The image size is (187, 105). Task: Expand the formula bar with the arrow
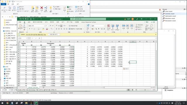point(156,38)
